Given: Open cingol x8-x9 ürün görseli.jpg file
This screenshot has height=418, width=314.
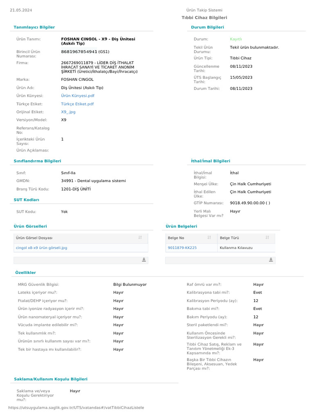Looking at the screenshot, I should coord(42,248).
